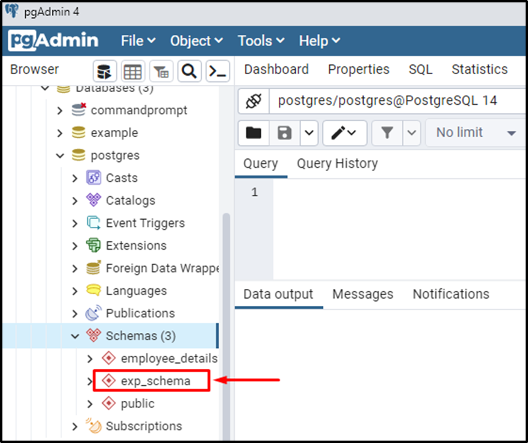This screenshot has width=528, height=443.
Task: Click the Save File floppy icon
Action: 285,132
